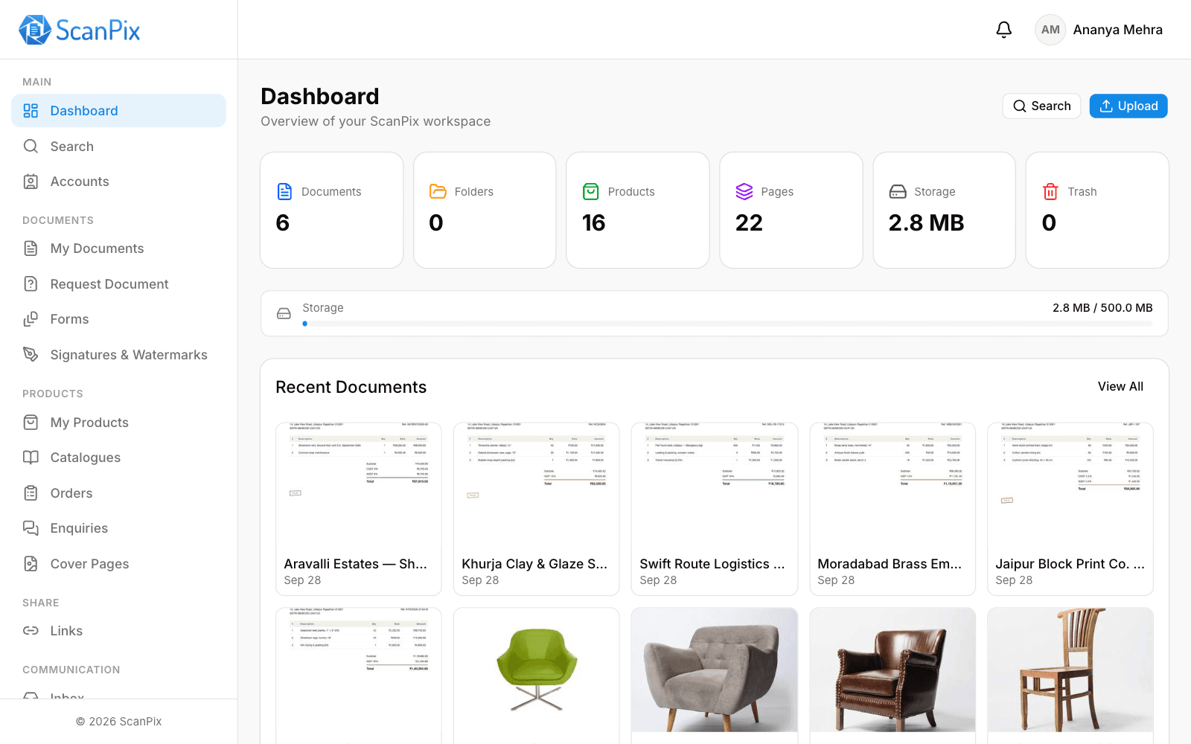This screenshot has width=1191, height=744.
Task: Open My Products in sidebar
Action: pos(119,422)
